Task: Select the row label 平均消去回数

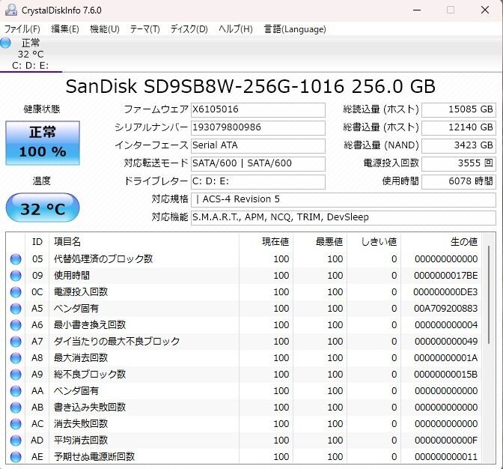Action: (x=81, y=440)
